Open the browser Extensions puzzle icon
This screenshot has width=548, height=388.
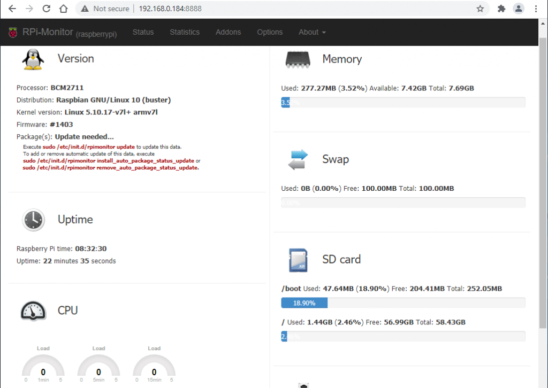click(501, 9)
